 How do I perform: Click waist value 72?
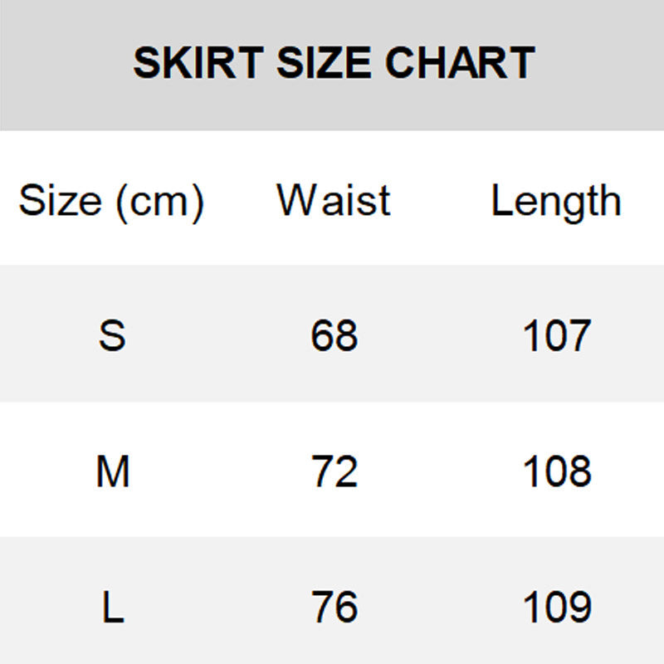click(x=334, y=472)
